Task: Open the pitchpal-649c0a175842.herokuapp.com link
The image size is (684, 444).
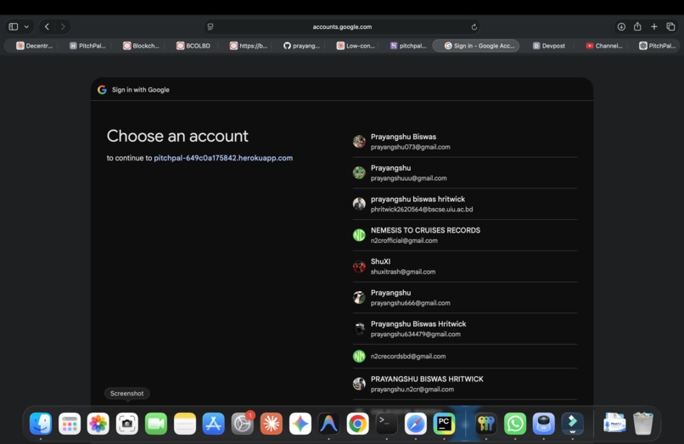Action: click(x=223, y=158)
